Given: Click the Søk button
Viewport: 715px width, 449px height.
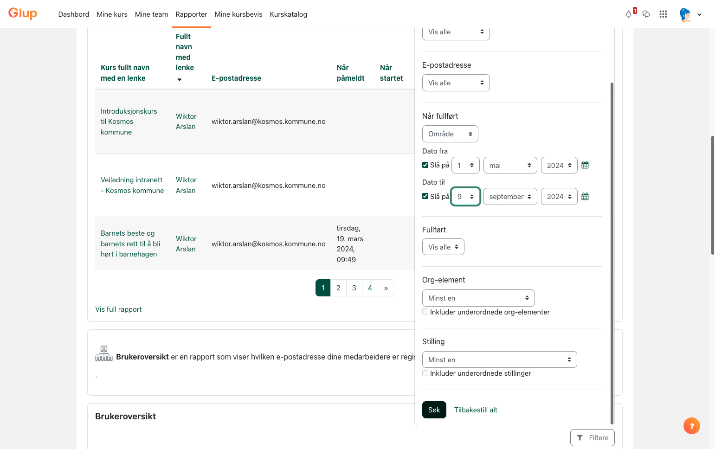Looking at the screenshot, I should click(434, 410).
